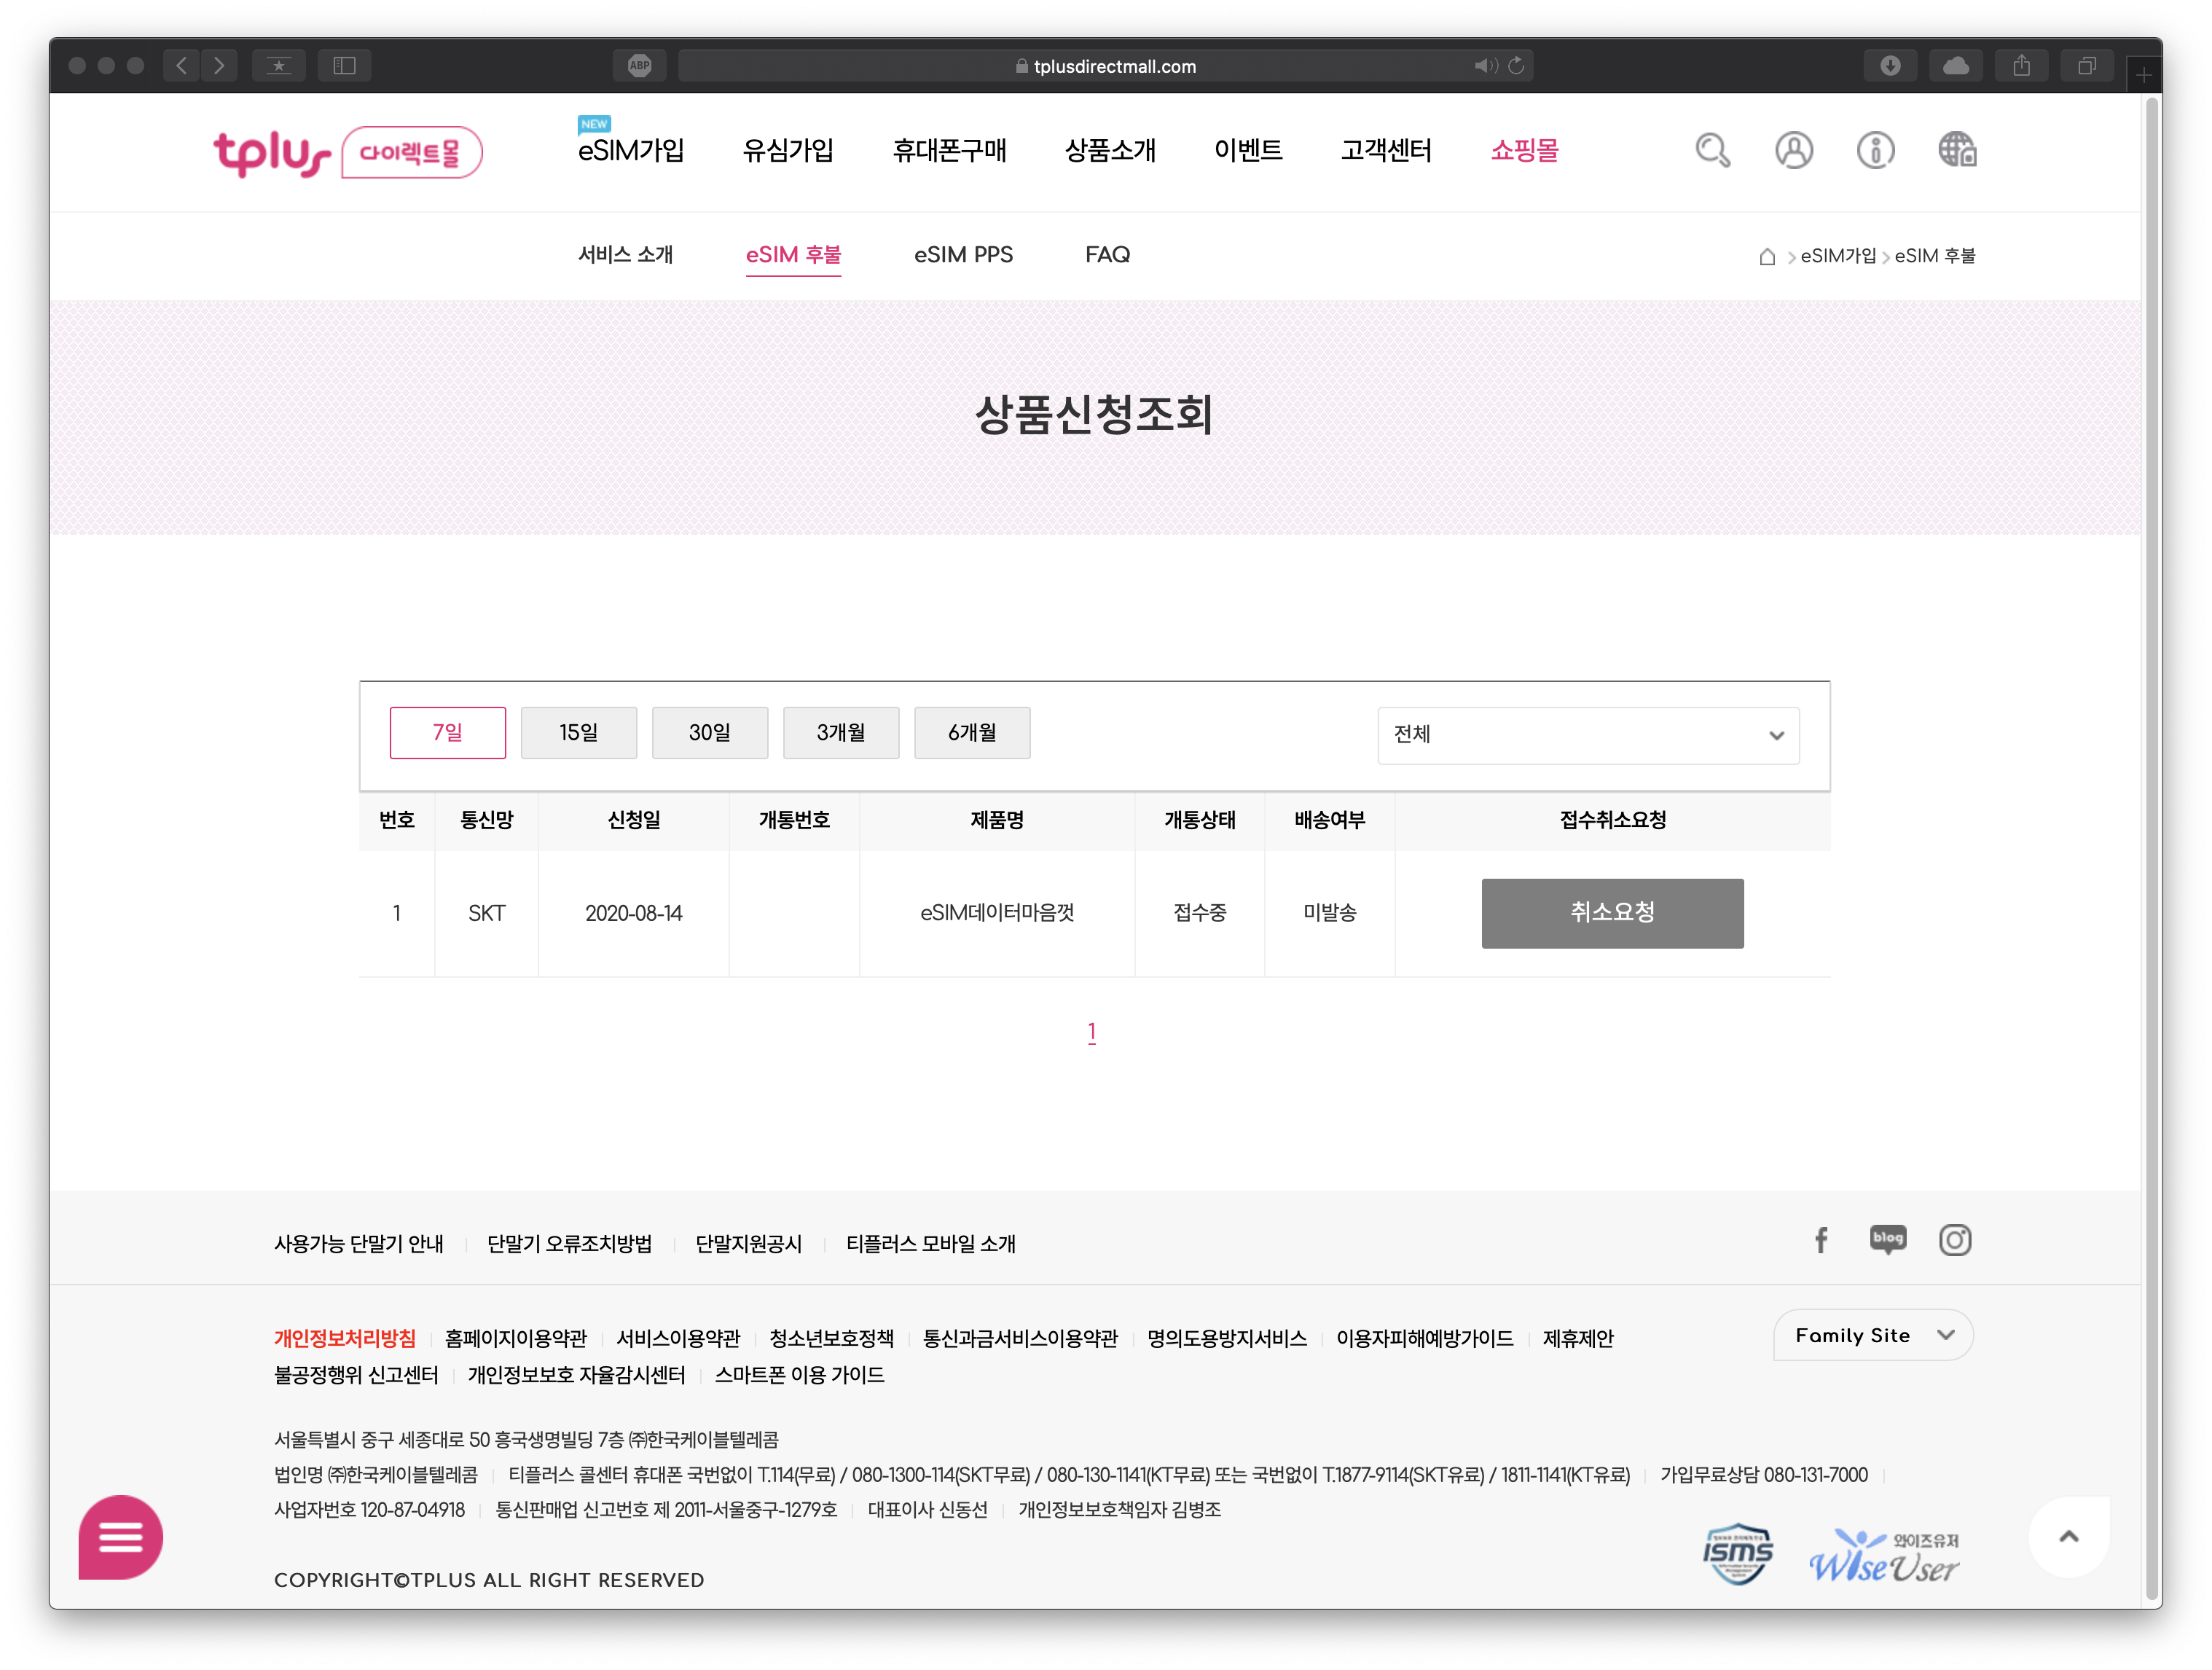Open the 고객센터 main menu
The image size is (2212, 1670).
1386,151
